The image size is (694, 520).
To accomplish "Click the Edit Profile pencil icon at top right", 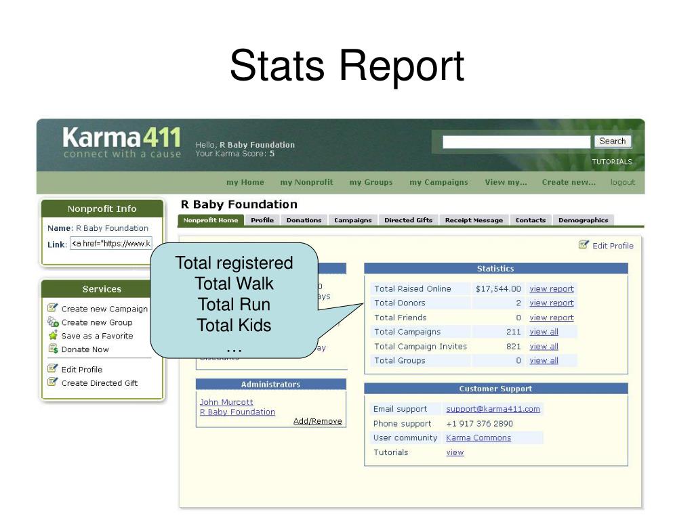I will tap(584, 244).
